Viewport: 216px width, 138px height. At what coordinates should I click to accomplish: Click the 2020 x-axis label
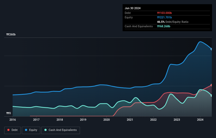[107, 120]
